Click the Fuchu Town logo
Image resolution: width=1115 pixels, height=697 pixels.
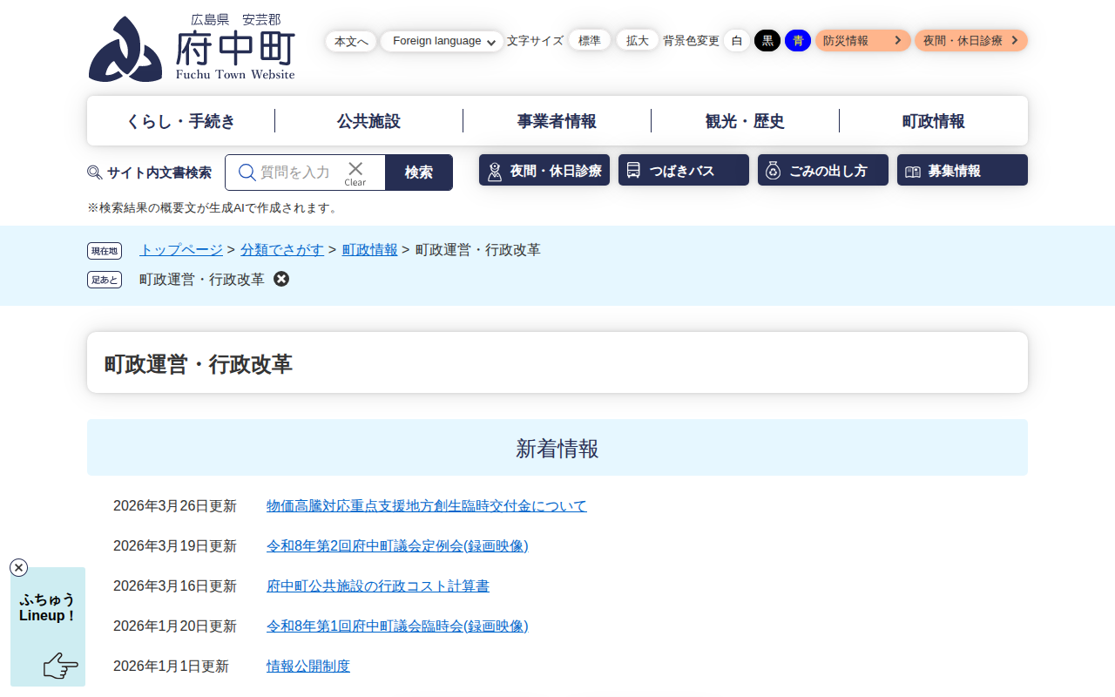(x=192, y=48)
